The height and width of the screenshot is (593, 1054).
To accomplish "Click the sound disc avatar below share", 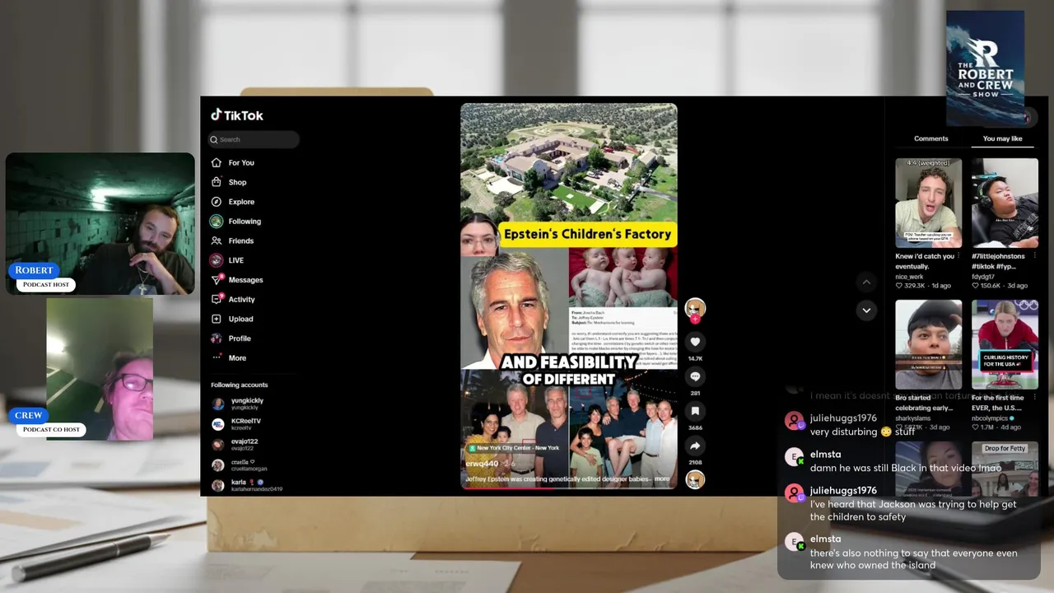I will tap(695, 479).
